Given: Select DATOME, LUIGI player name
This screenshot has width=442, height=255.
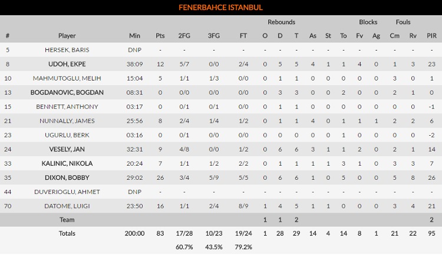Looking at the screenshot, I should (67, 206).
